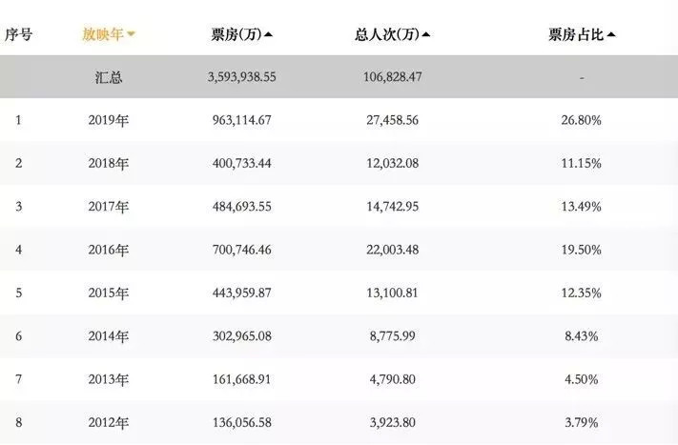This screenshot has height=445, width=678.
Task: Select the 放映年 column header
Action: pyautogui.click(x=103, y=34)
